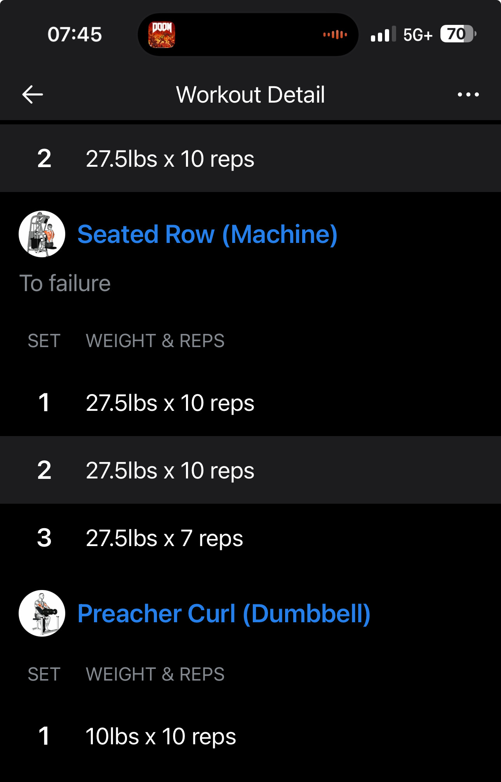Viewport: 501px width, 782px height.
Task: Tap the back arrow icon
Action: pyautogui.click(x=33, y=94)
